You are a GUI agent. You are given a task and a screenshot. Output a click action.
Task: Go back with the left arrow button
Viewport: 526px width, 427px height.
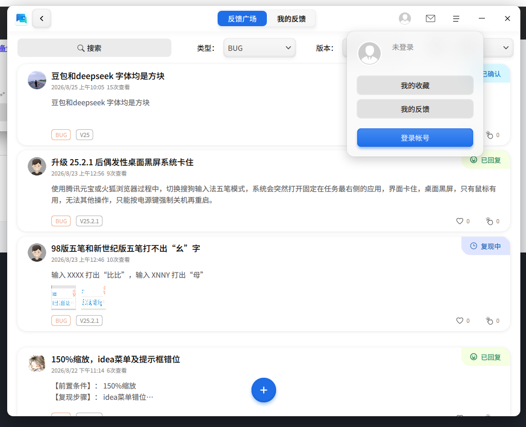[x=42, y=18]
